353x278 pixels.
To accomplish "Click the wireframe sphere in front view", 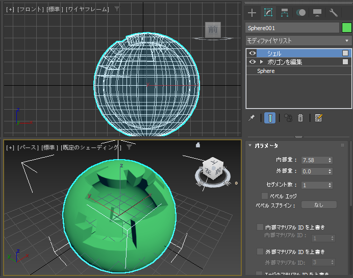I will click(x=146, y=84).
